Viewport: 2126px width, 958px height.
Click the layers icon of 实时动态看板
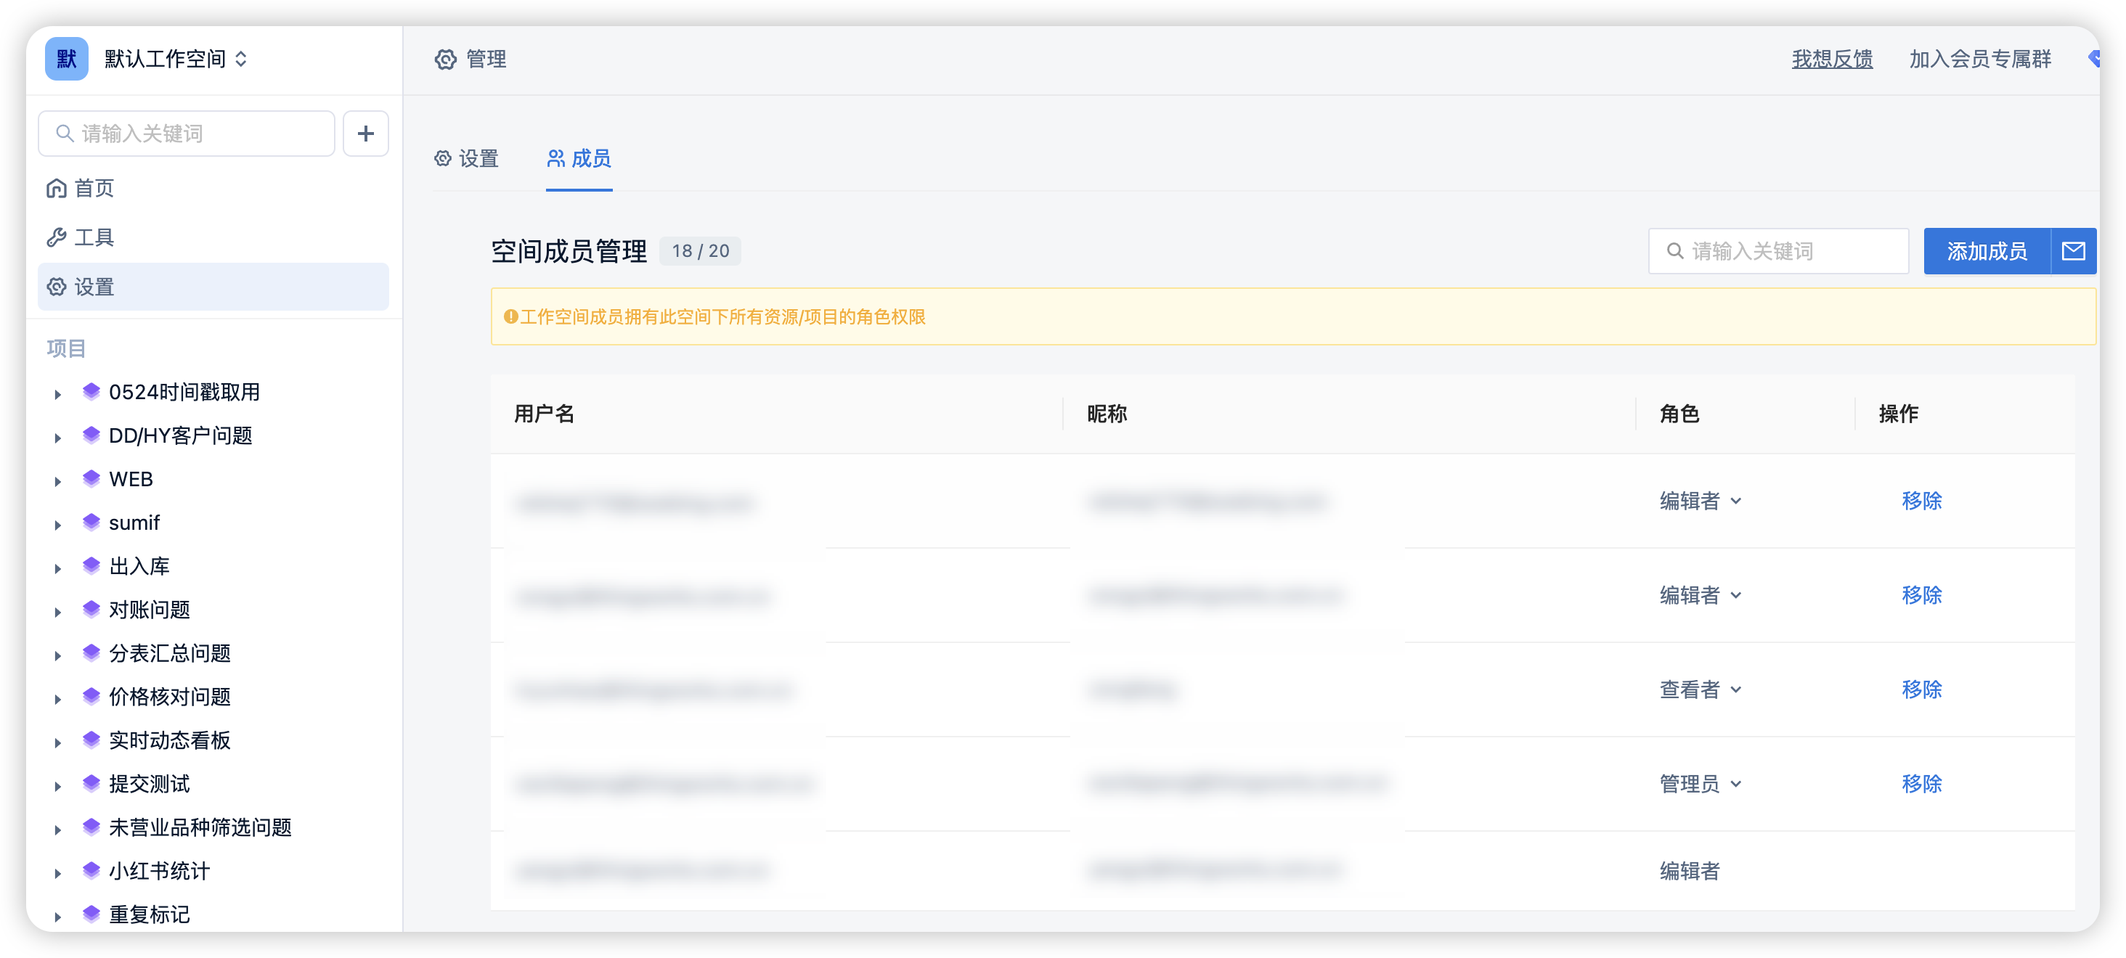[91, 740]
